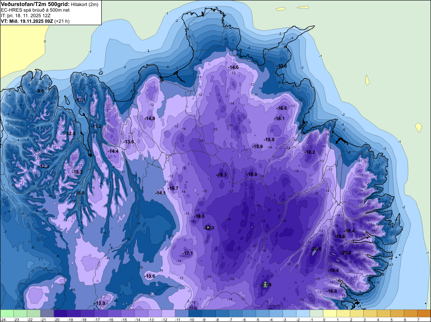Viewport: 431px width, 322px height.
Task: Click the -13.9 temperature value
Action: point(100,303)
